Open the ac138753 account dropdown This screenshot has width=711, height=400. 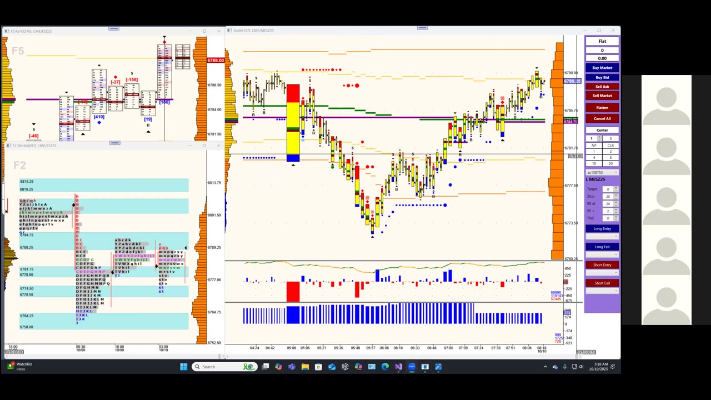pos(602,173)
